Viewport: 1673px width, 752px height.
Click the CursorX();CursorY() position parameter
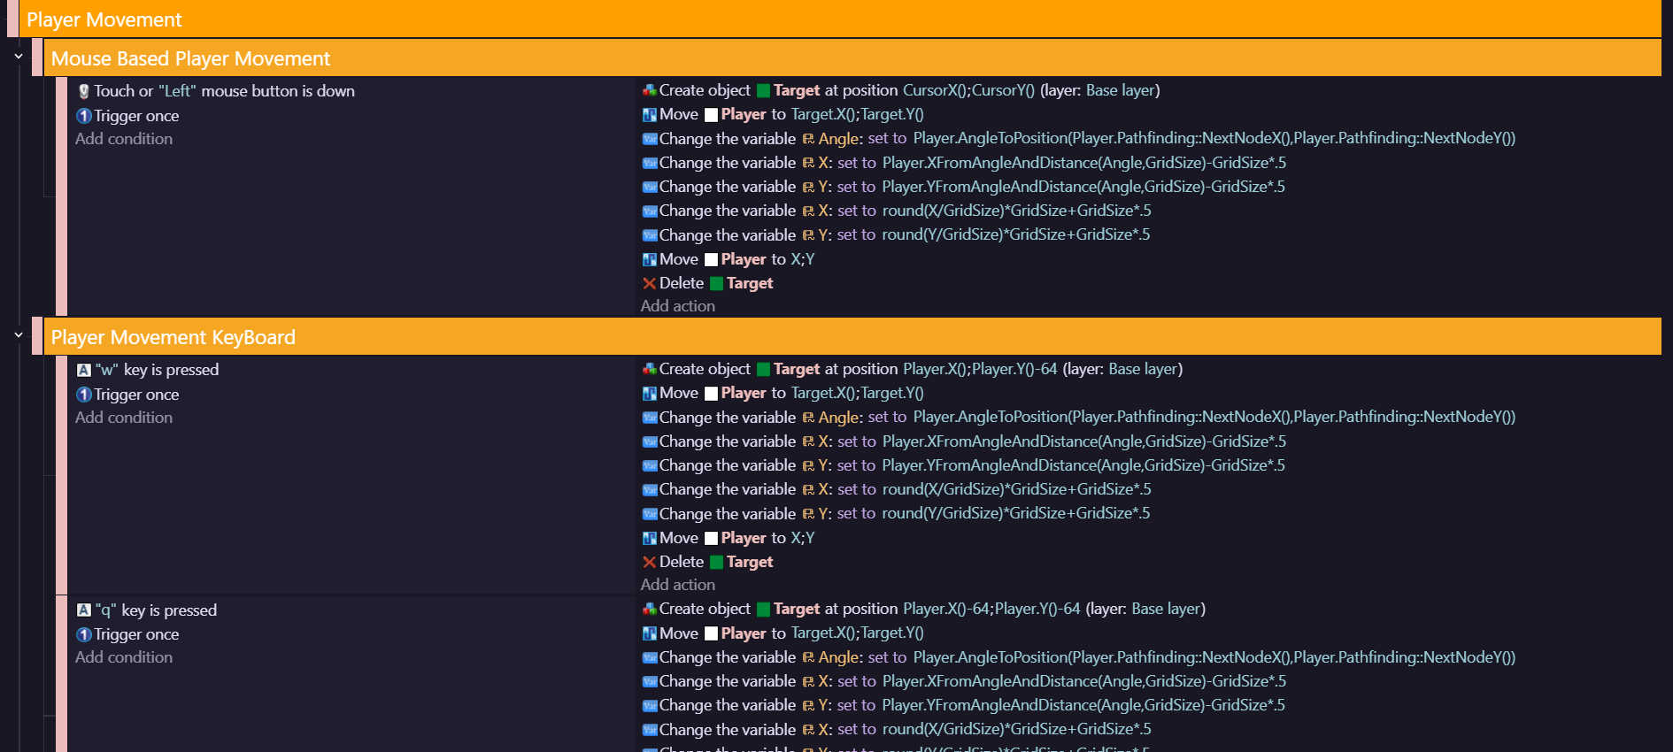point(968,90)
